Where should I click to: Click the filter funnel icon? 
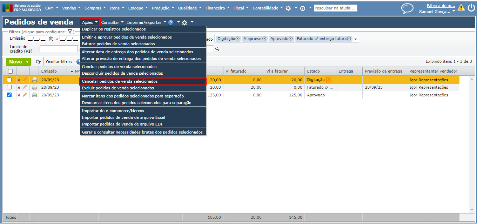pos(70,32)
